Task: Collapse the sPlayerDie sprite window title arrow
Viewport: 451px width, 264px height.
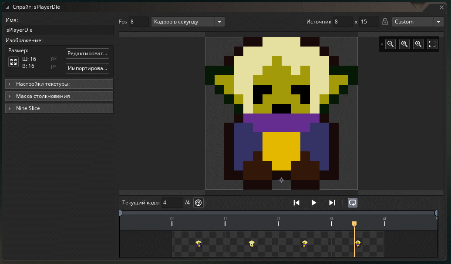Action: (7, 7)
